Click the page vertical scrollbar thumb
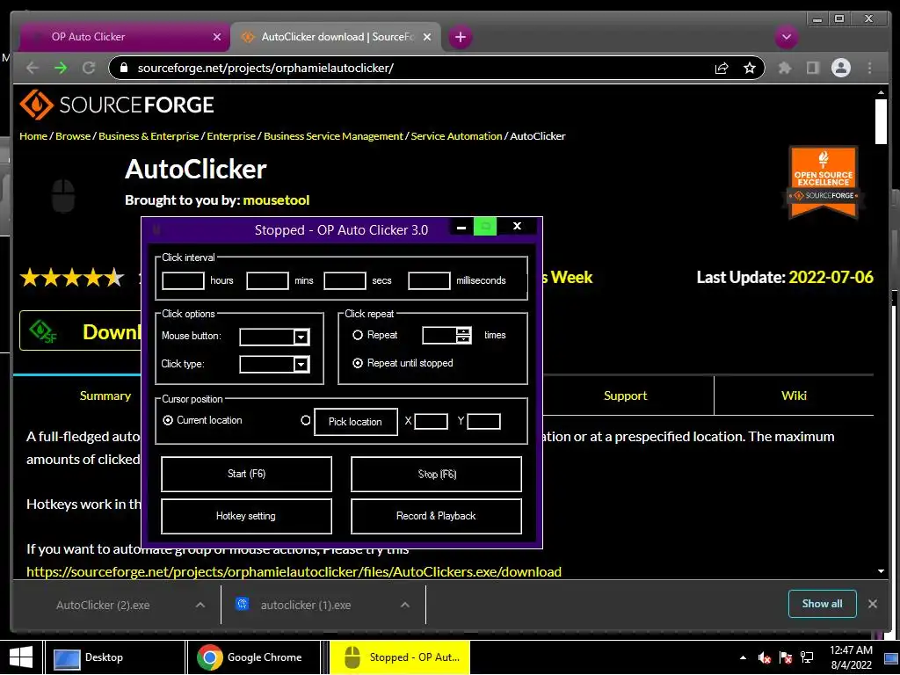This screenshot has width=900, height=675. [881, 122]
